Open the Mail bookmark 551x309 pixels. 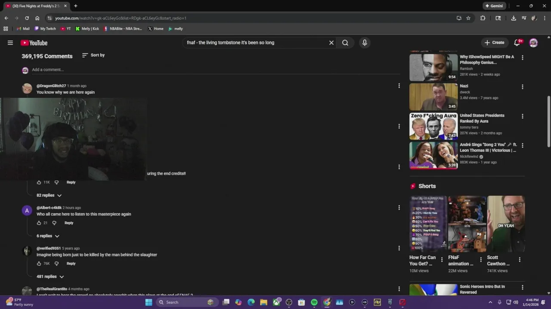(23, 29)
